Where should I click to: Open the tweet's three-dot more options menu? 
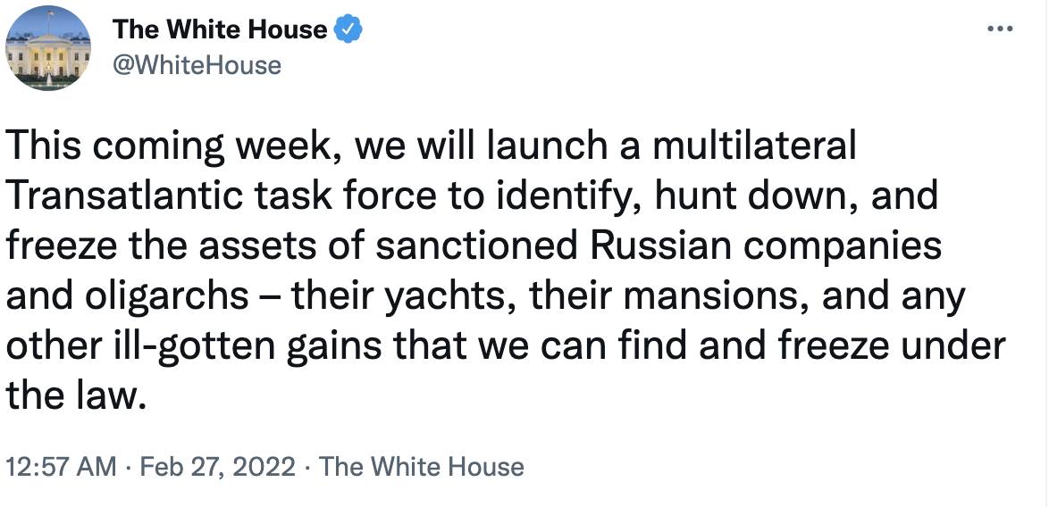[1000, 29]
